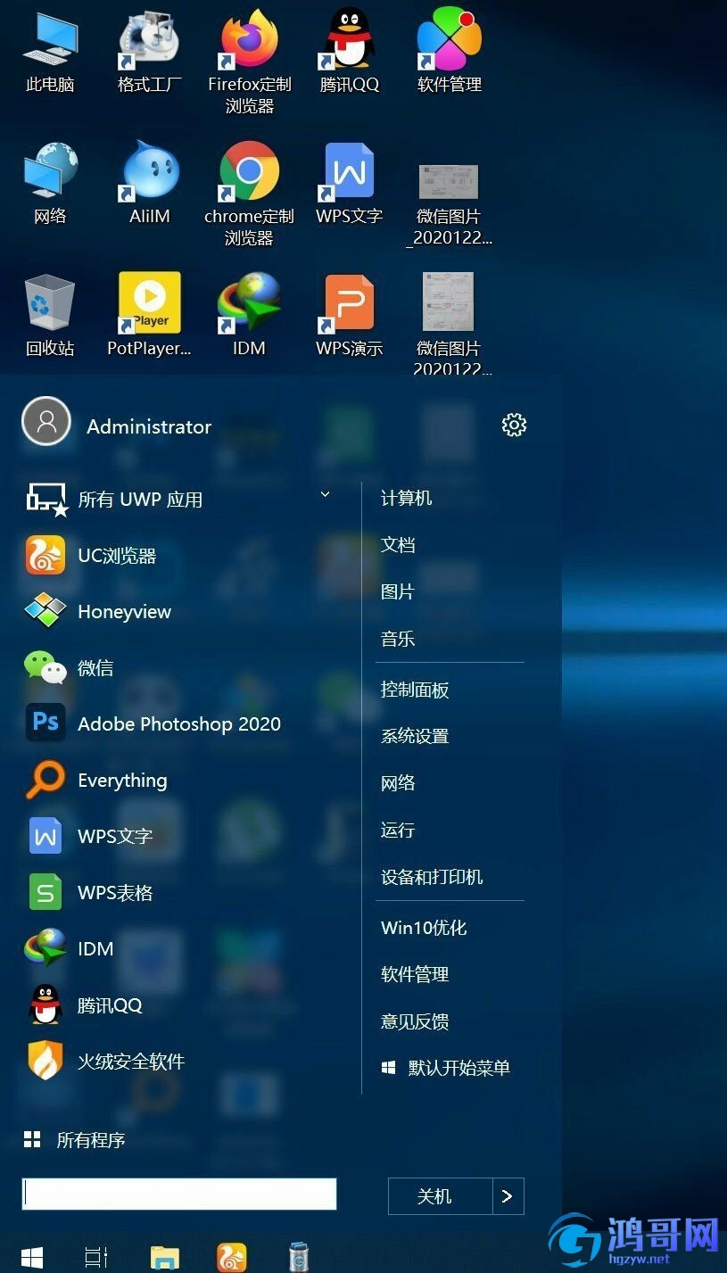The width and height of the screenshot is (727, 1273).
Task: Launch chrome定制浏览器 desktop shortcut
Action: tap(250, 193)
